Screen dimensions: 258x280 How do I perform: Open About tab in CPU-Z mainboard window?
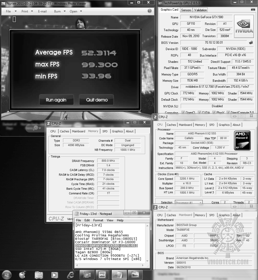coord(236,215)
